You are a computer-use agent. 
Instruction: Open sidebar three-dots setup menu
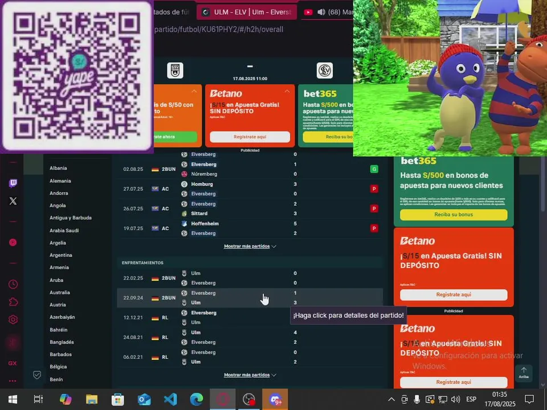(x=13, y=381)
